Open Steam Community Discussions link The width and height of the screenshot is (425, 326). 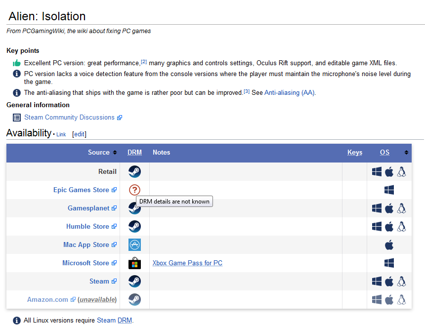point(73,118)
